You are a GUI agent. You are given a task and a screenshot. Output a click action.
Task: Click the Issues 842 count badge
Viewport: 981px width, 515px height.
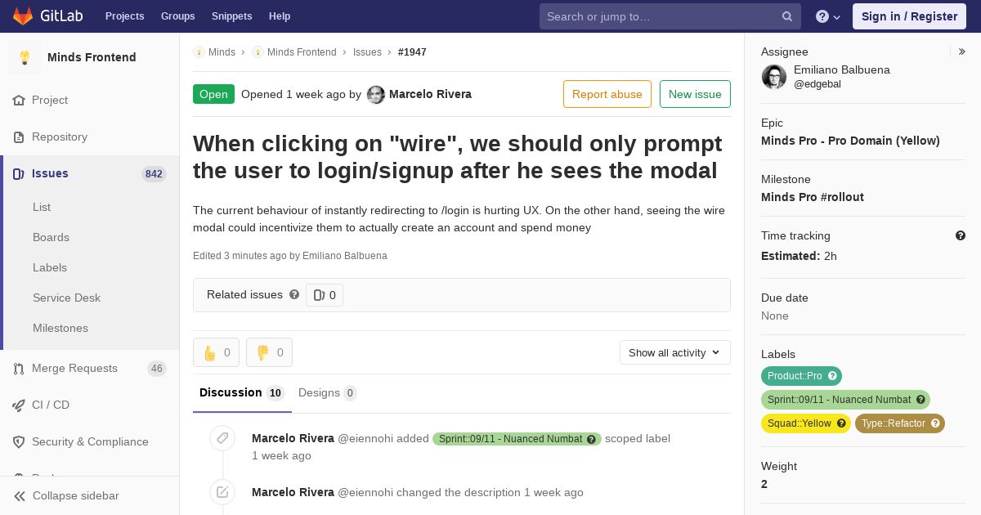[154, 174]
